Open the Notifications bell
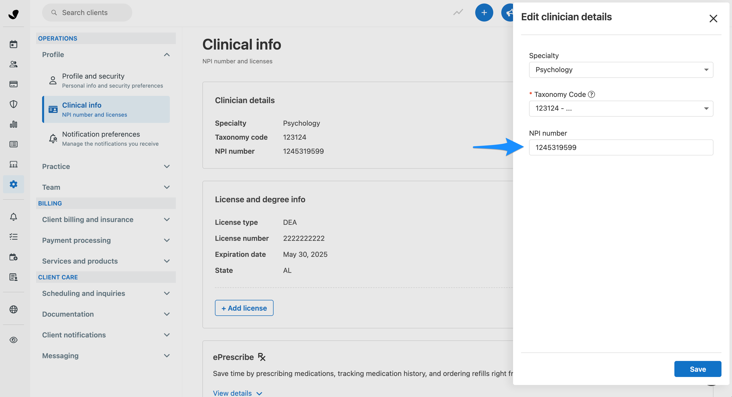This screenshot has width=732, height=397. coord(13,217)
